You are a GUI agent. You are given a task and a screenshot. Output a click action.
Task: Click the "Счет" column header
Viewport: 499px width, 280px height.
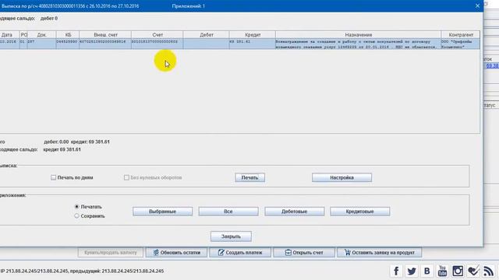click(x=157, y=35)
